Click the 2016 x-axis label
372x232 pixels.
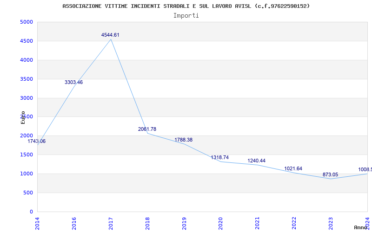click(x=74, y=223)
